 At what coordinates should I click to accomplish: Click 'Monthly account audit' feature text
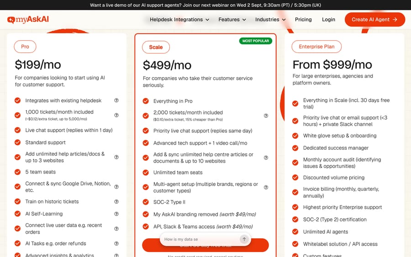(342, 163)
